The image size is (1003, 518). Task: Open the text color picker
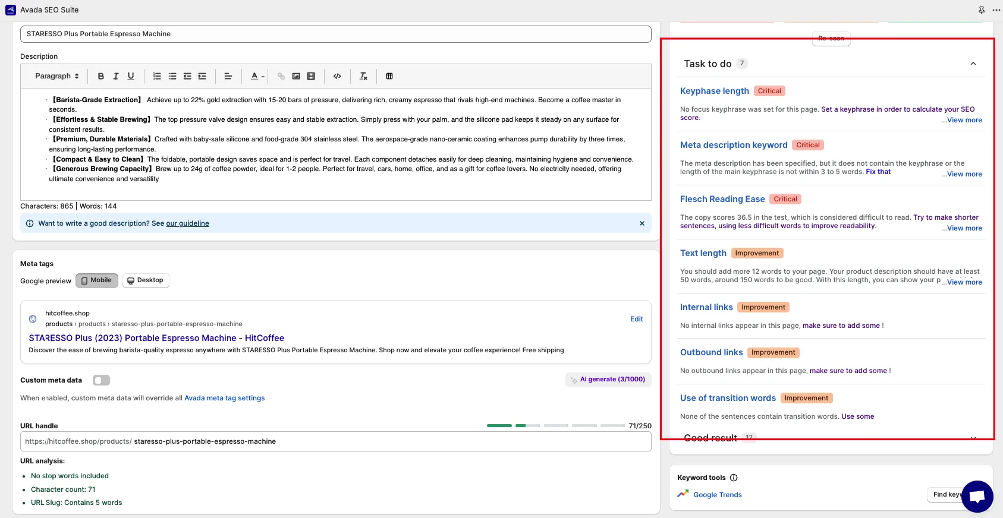tap(257, 76)
